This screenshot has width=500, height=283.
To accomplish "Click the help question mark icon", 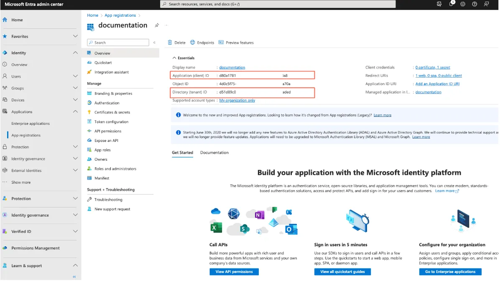I will click(474, 4).
